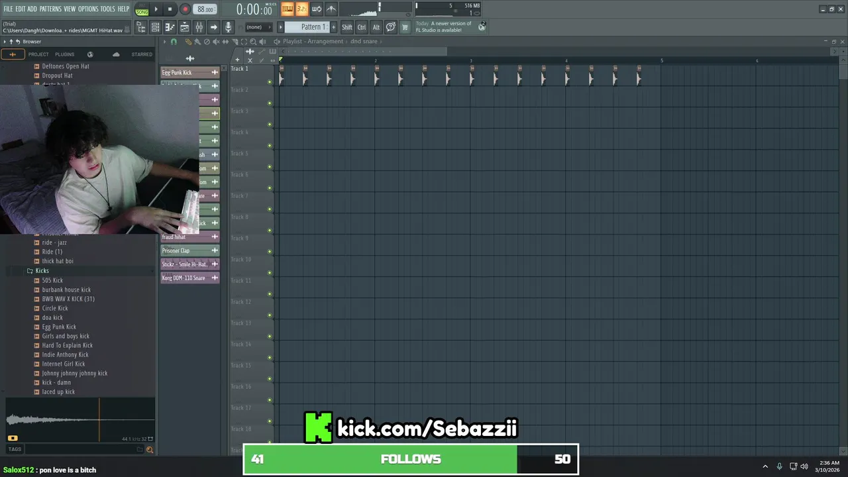Select the Prisoner Clap clip in picker
The height and width of the screenshot is (477, 848).
[x=190, y=250]
